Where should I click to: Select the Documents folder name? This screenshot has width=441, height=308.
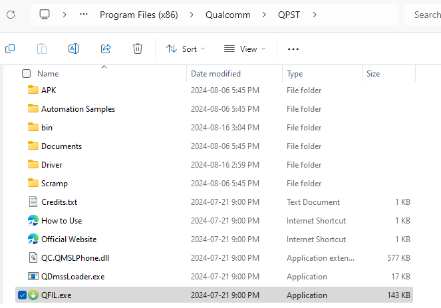click(62, 146)
